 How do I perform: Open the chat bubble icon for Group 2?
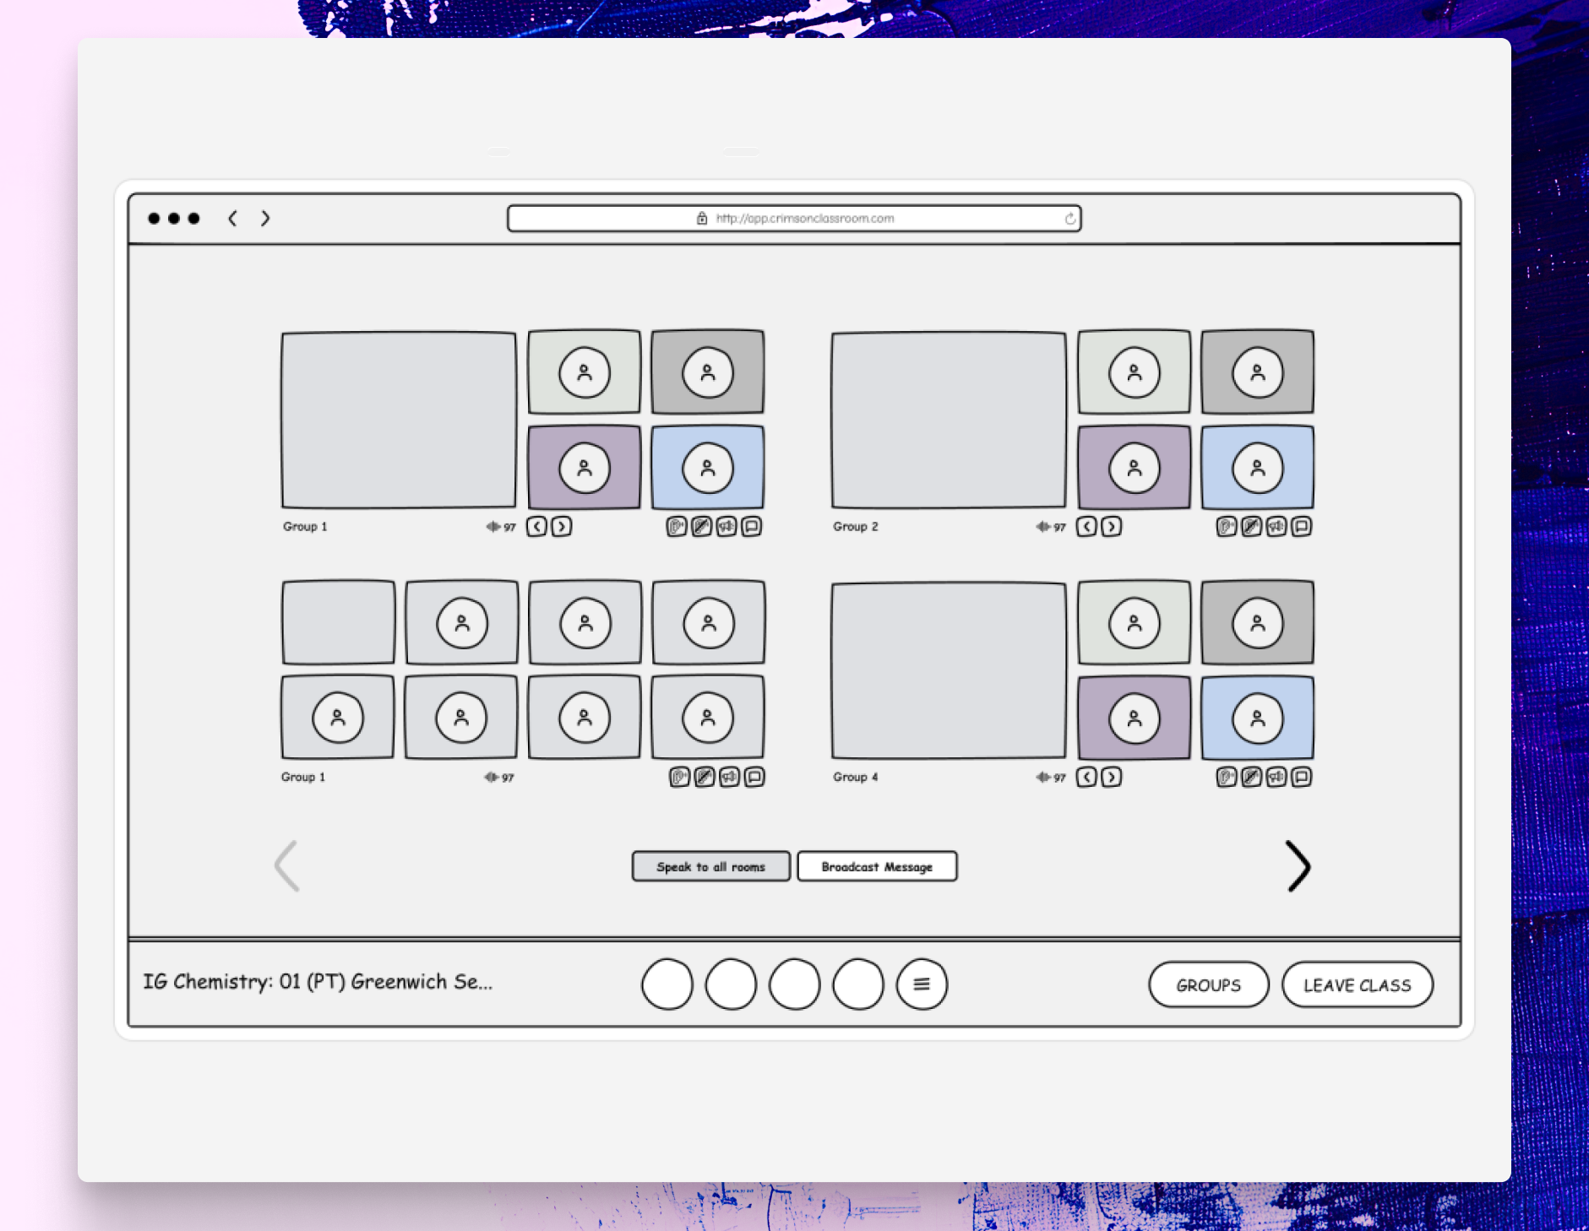point(1302,527)
